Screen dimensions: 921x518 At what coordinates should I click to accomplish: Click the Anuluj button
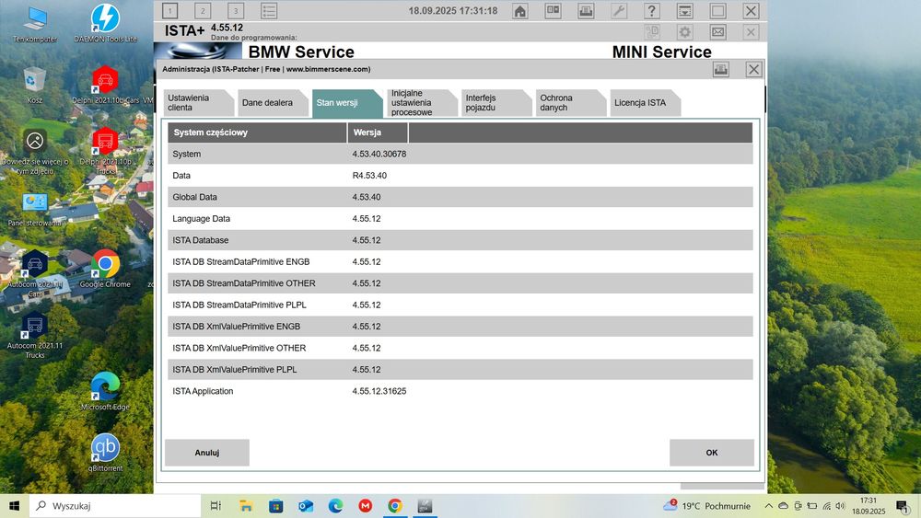(x=206, y=453)
